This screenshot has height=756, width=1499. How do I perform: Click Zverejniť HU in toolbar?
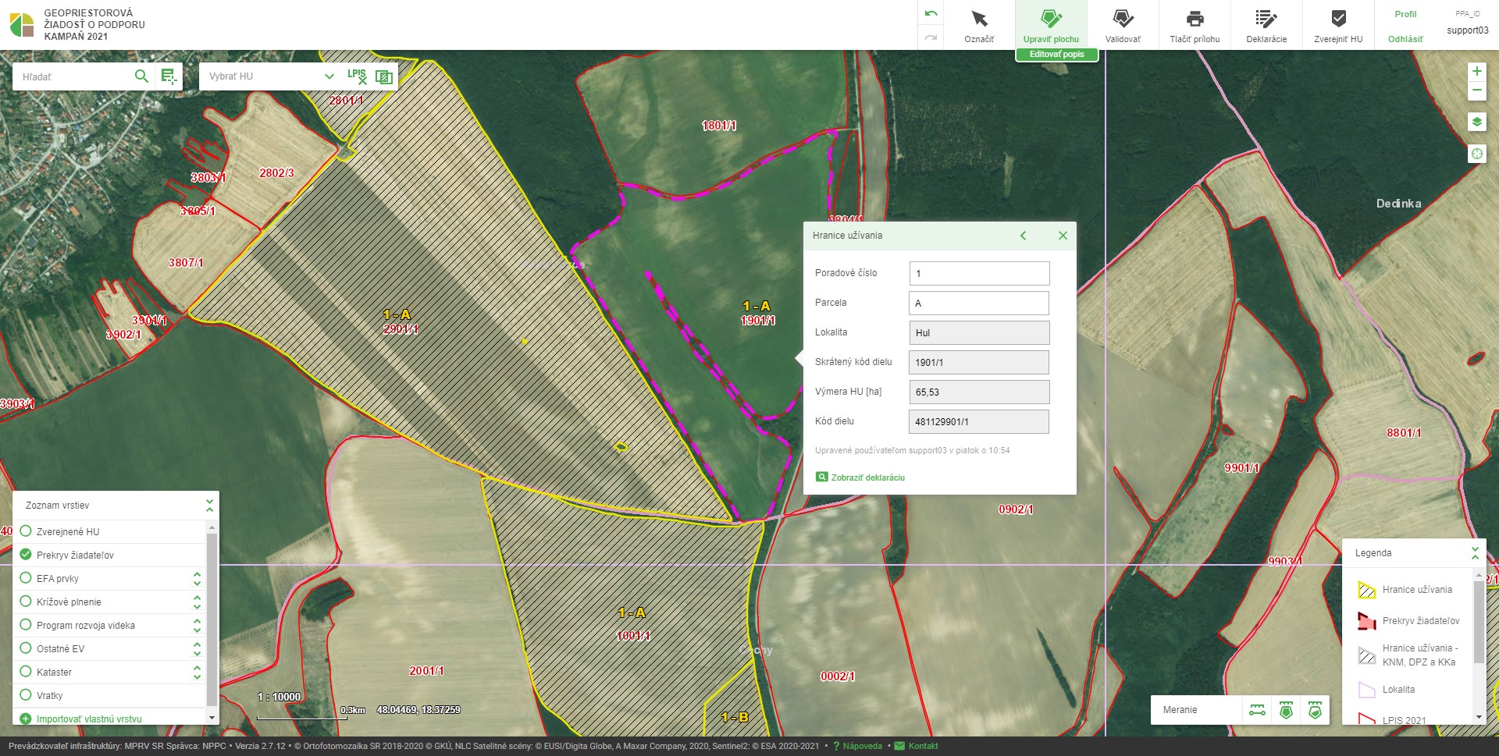coord(1338,25)
